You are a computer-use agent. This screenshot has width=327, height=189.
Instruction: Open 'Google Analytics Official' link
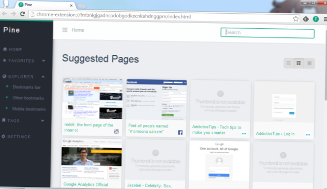86,184
